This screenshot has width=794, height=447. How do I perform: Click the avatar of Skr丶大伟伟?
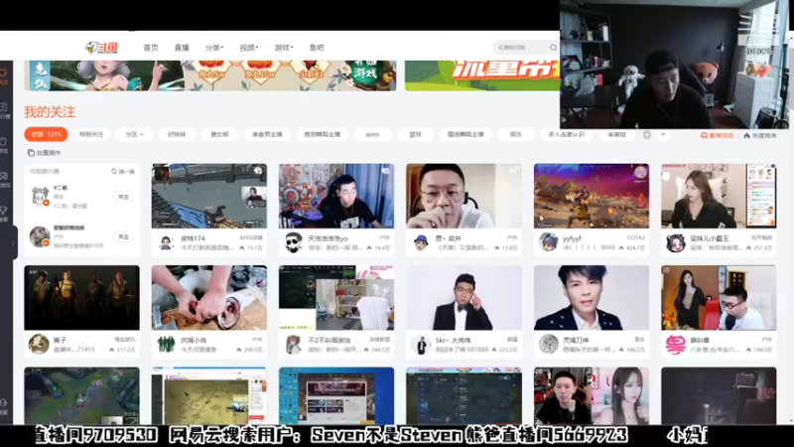[x=421, y=344]
